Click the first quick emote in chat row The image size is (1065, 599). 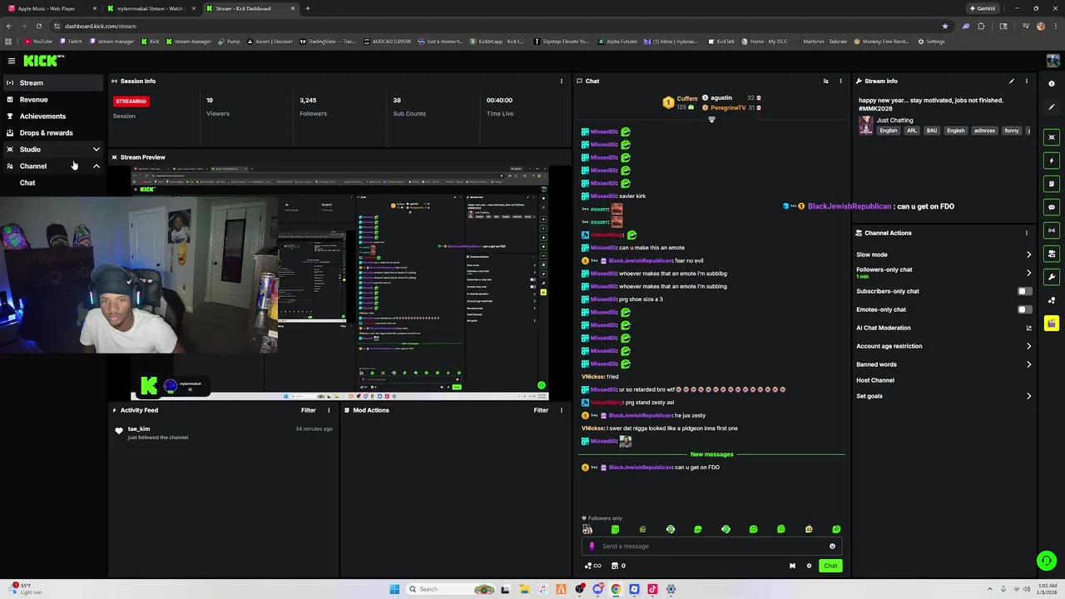coord(587,529)
